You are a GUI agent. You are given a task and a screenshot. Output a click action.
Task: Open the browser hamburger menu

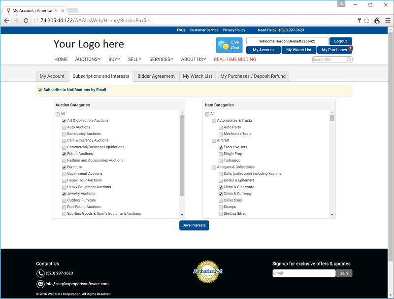pyautogui.click(x=388, y=21)
